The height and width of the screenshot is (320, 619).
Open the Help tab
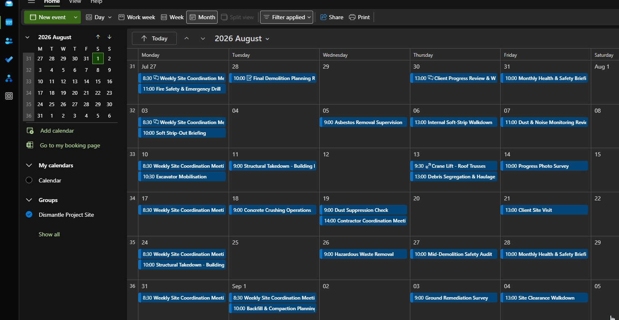(96, 2)
